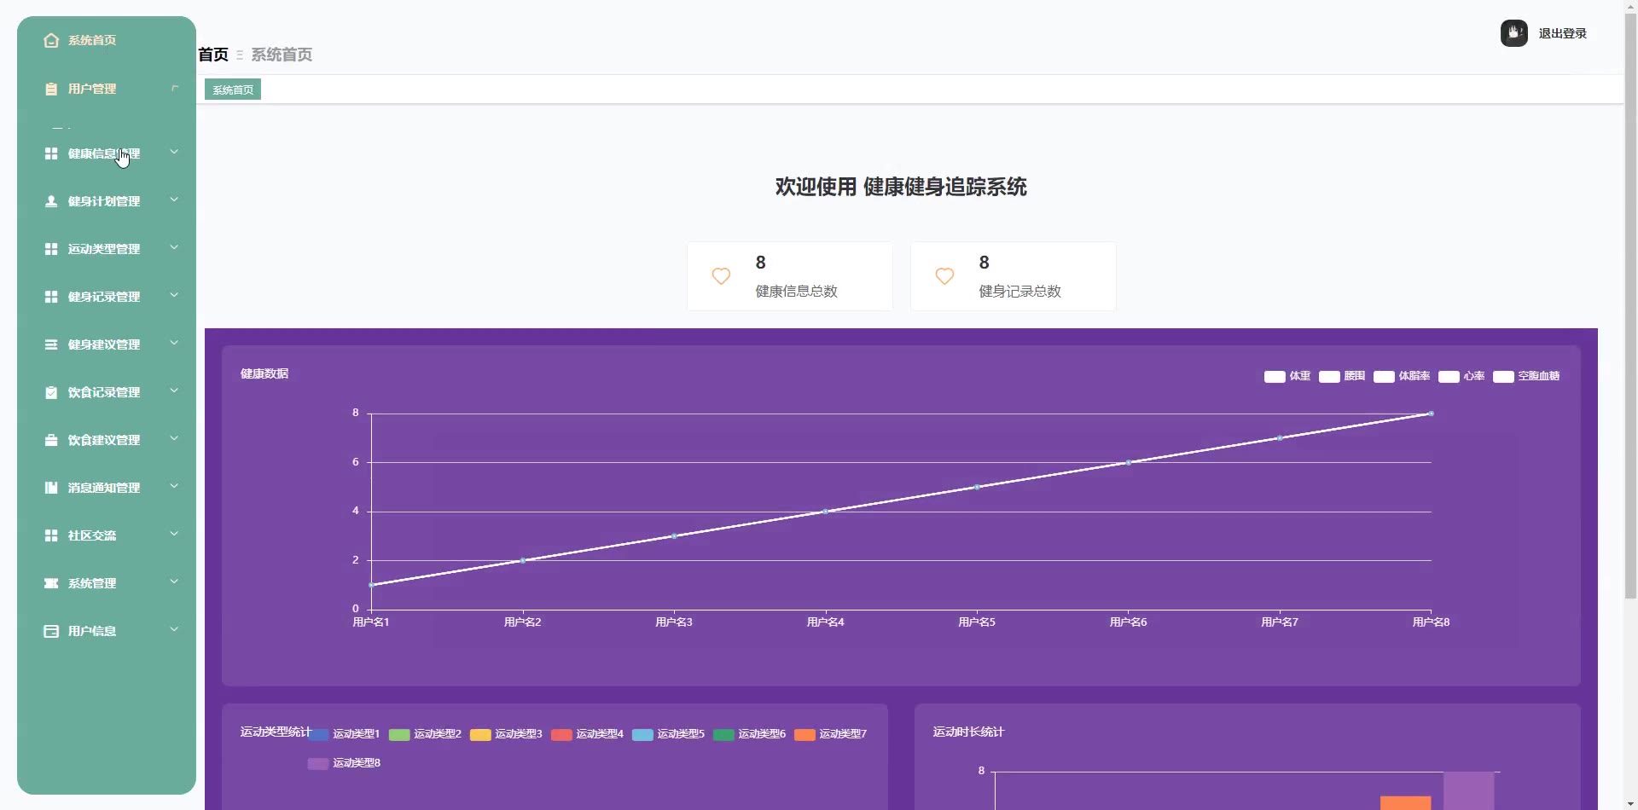This screenshot has width=1638, height=810.
Task: Click the 首页 breadcrumb link
Action: (x=213, y=55)
